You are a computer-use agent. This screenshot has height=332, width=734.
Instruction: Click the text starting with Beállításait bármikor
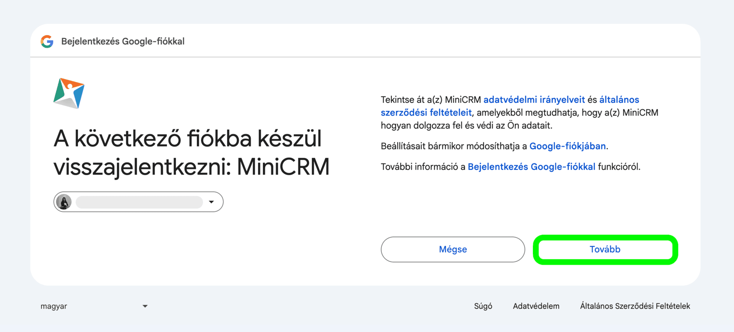point(453,146)
